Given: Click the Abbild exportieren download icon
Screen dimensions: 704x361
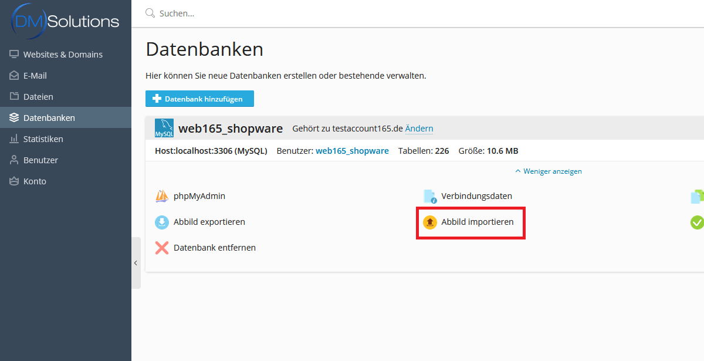Looking at the screenshot, I should (162, 222).
